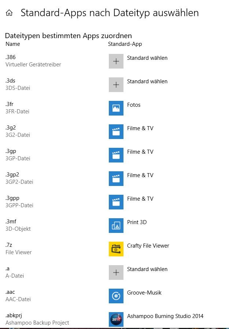Screen dimensions: 229x329
Task: Change 'Filme & TV' label for .3g2
Action: point(140,128)
